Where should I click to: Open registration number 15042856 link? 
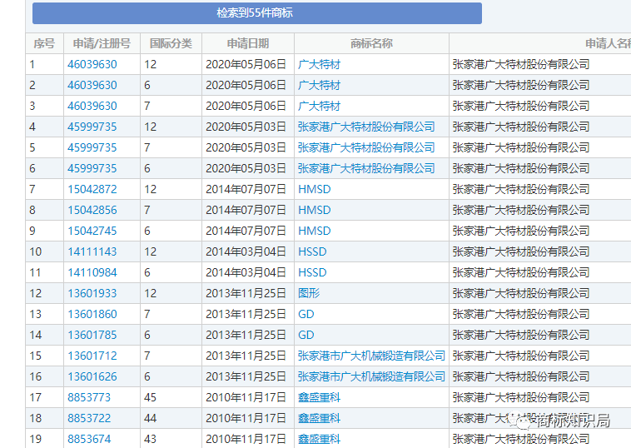pyautogui.click(x=92, y=210)
